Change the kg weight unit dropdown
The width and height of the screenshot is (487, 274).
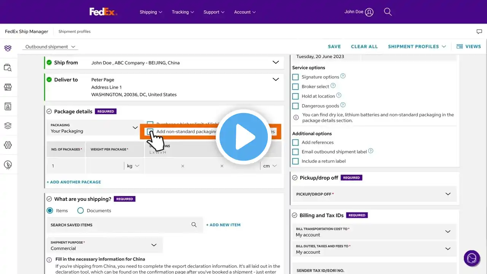[x=133, y=166]
